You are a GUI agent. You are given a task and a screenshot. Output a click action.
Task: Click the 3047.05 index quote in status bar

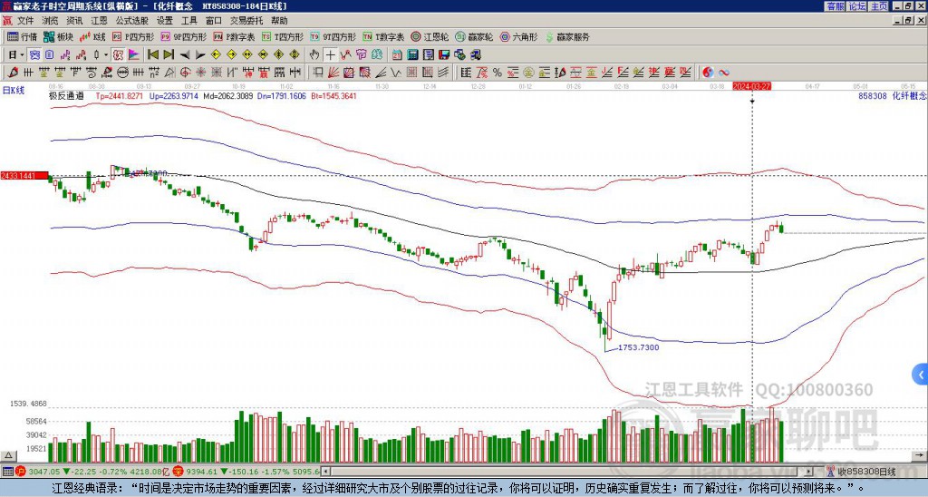tap(43, 473)
